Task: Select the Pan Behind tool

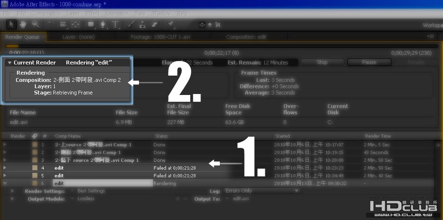Action: [76, 25]
